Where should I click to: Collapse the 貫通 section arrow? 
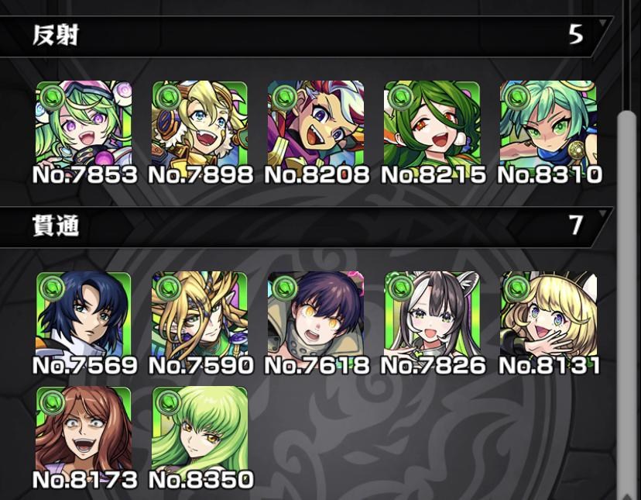click(602, 213)
